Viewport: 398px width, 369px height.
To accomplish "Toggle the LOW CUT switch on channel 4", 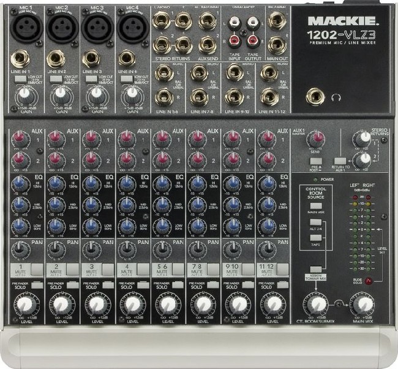I will point(126,79).
